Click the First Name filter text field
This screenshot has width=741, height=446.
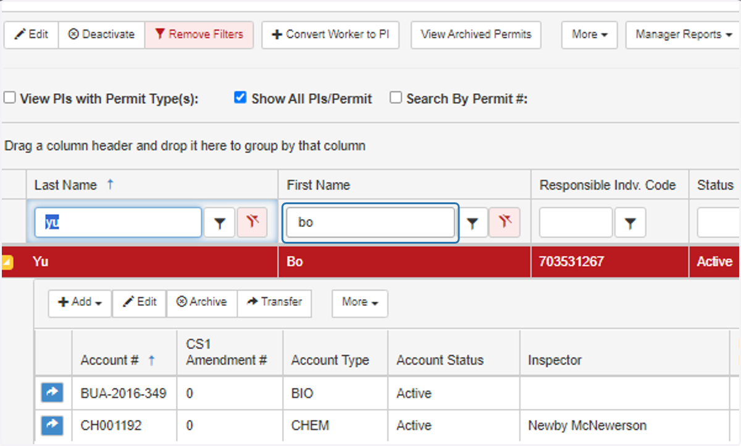[x=369, y=223]
